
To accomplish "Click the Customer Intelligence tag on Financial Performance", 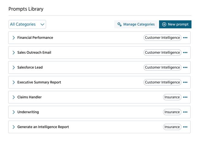I will pyautogui.click(x=162, y=38).
